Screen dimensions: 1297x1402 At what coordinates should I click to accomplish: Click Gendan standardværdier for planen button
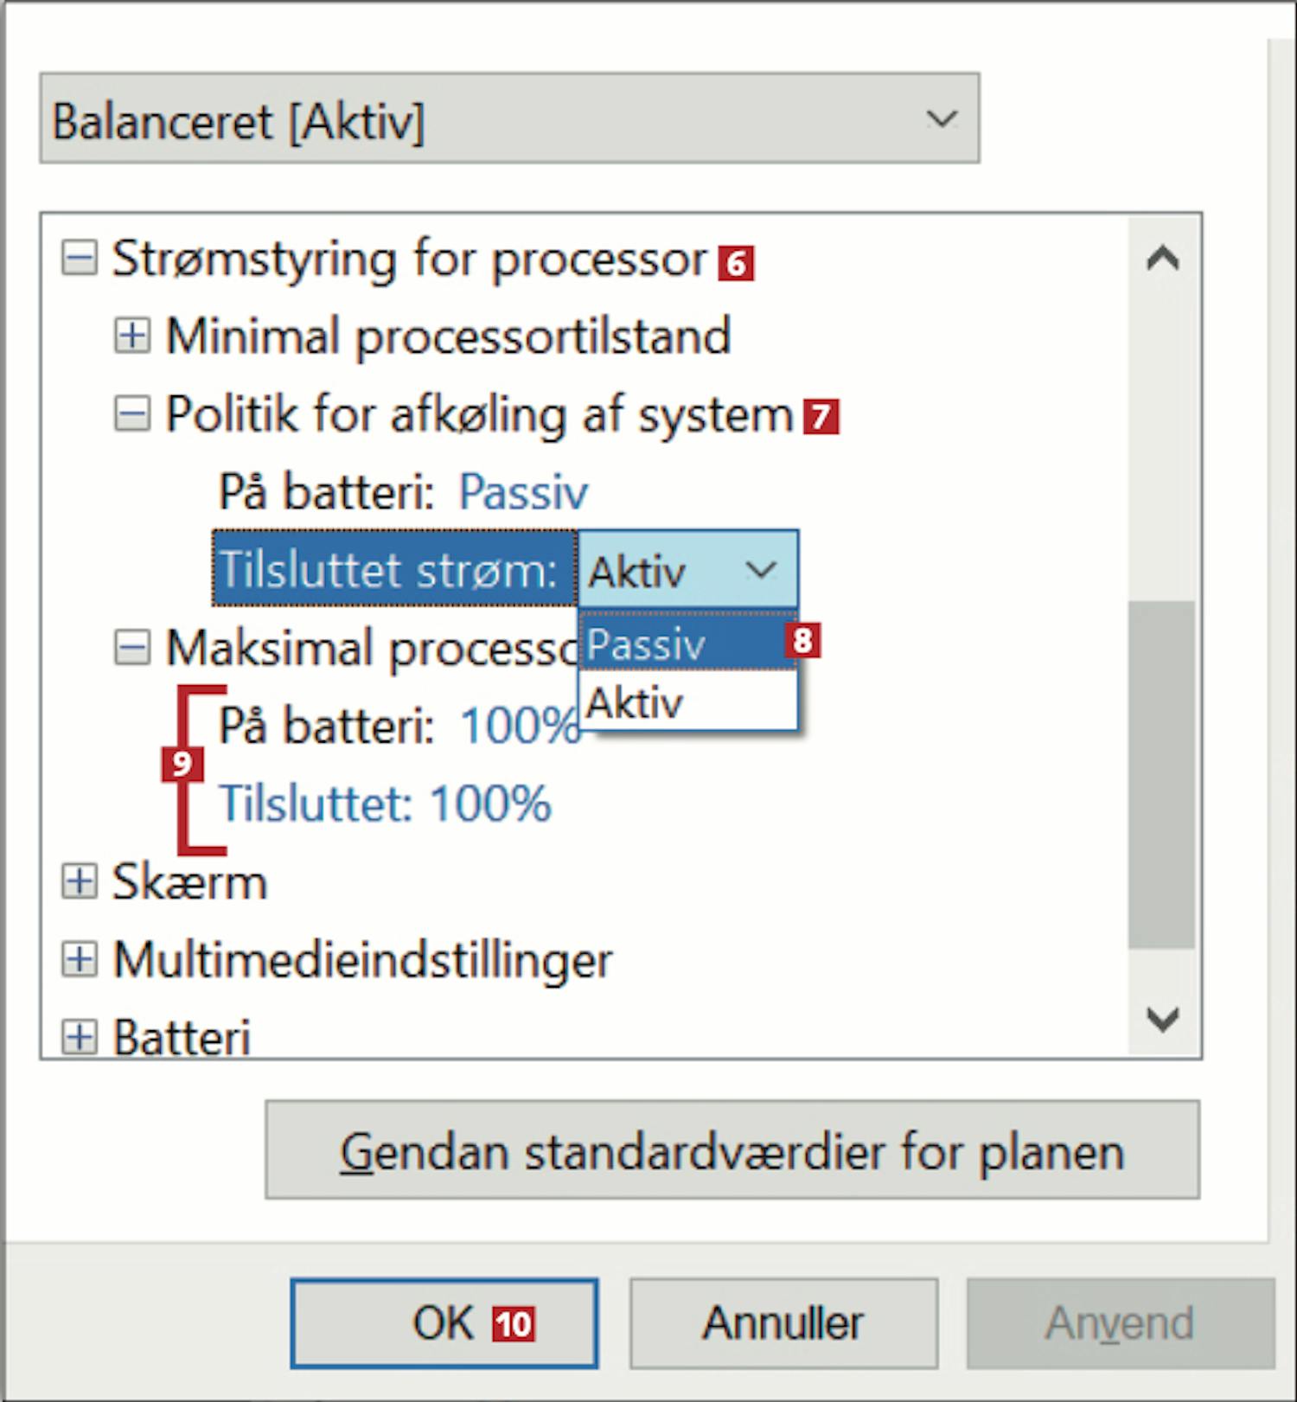coord(732,1149)
